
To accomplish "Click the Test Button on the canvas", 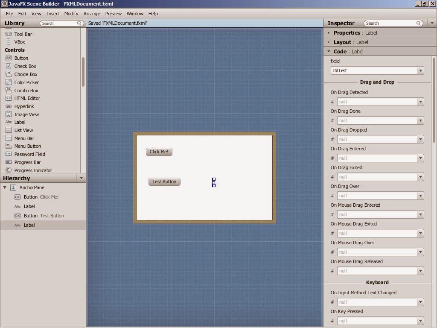I will [x=164, y=181].
